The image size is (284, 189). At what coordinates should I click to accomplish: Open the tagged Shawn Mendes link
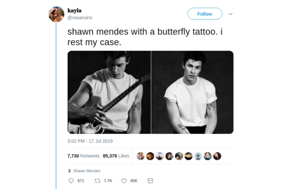pyautogui.click(x=87, y=171)
